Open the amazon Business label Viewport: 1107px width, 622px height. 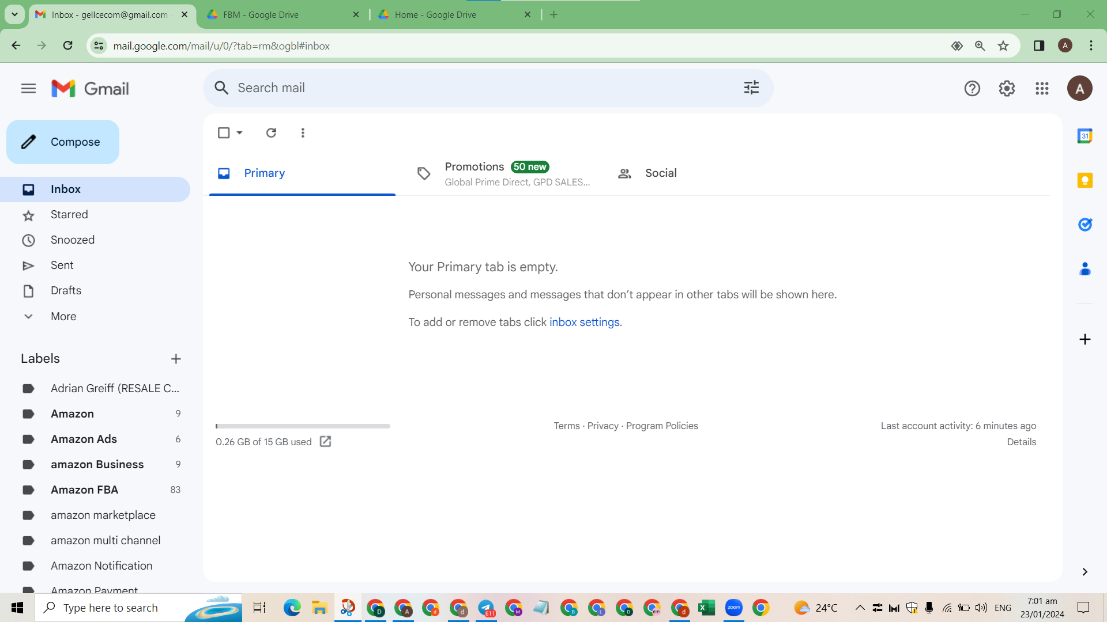(x=95, y=465)
